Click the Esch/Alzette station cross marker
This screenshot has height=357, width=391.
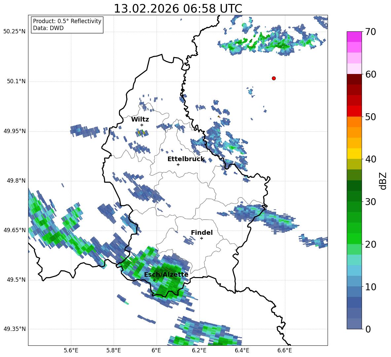154,280
